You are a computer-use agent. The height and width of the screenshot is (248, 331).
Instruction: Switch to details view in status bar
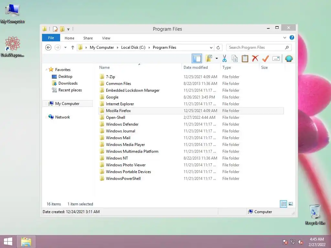283,204
